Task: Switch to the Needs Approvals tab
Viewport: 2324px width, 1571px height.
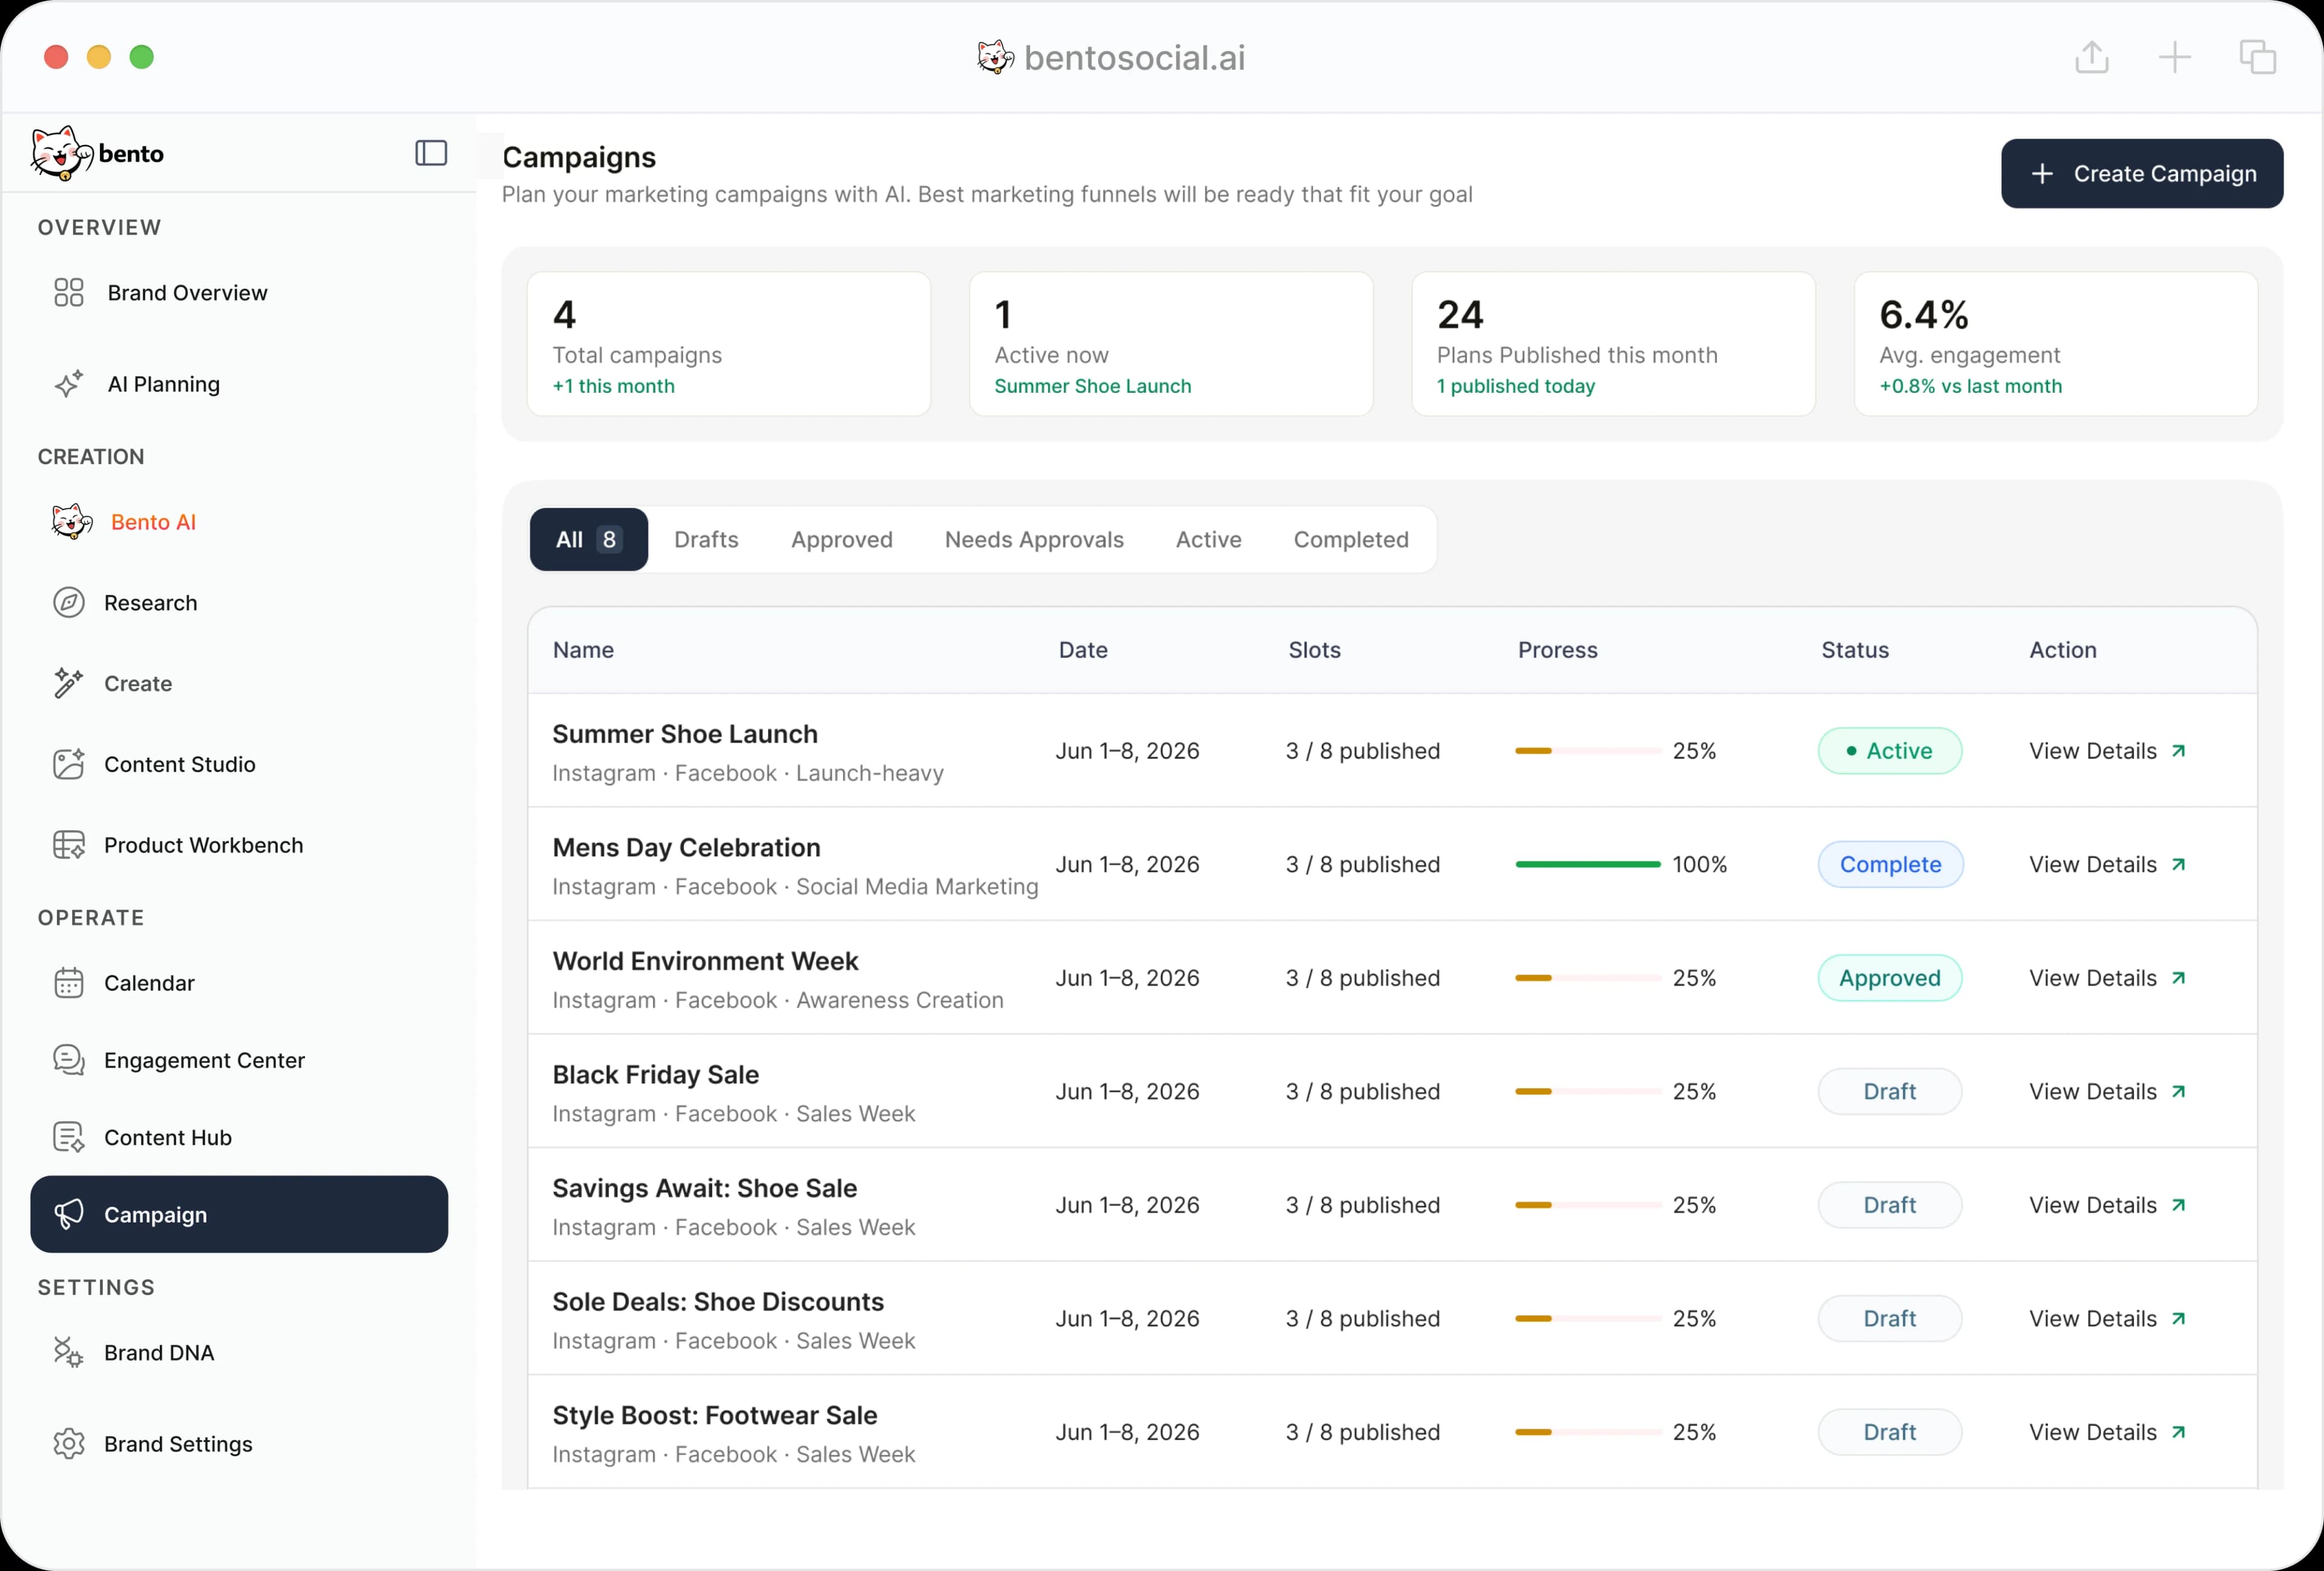Action: [1034, 540]
